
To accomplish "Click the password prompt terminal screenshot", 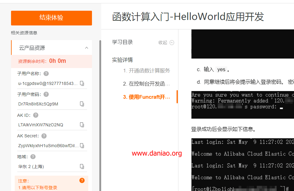I will pos(242,105).
